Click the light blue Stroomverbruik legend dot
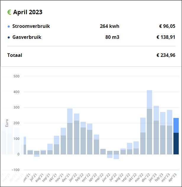 [x=9, y=26]
